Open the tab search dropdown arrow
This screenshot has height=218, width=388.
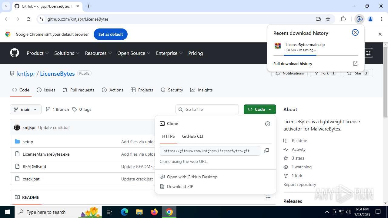click(x=6, y=6)
